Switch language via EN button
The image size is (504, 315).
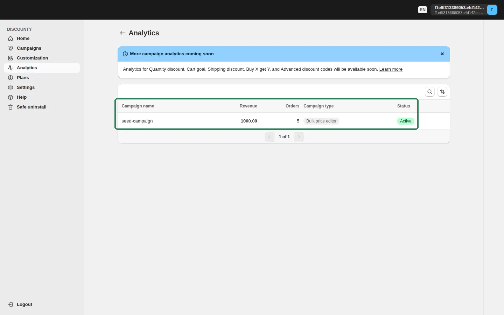point(423,10)
